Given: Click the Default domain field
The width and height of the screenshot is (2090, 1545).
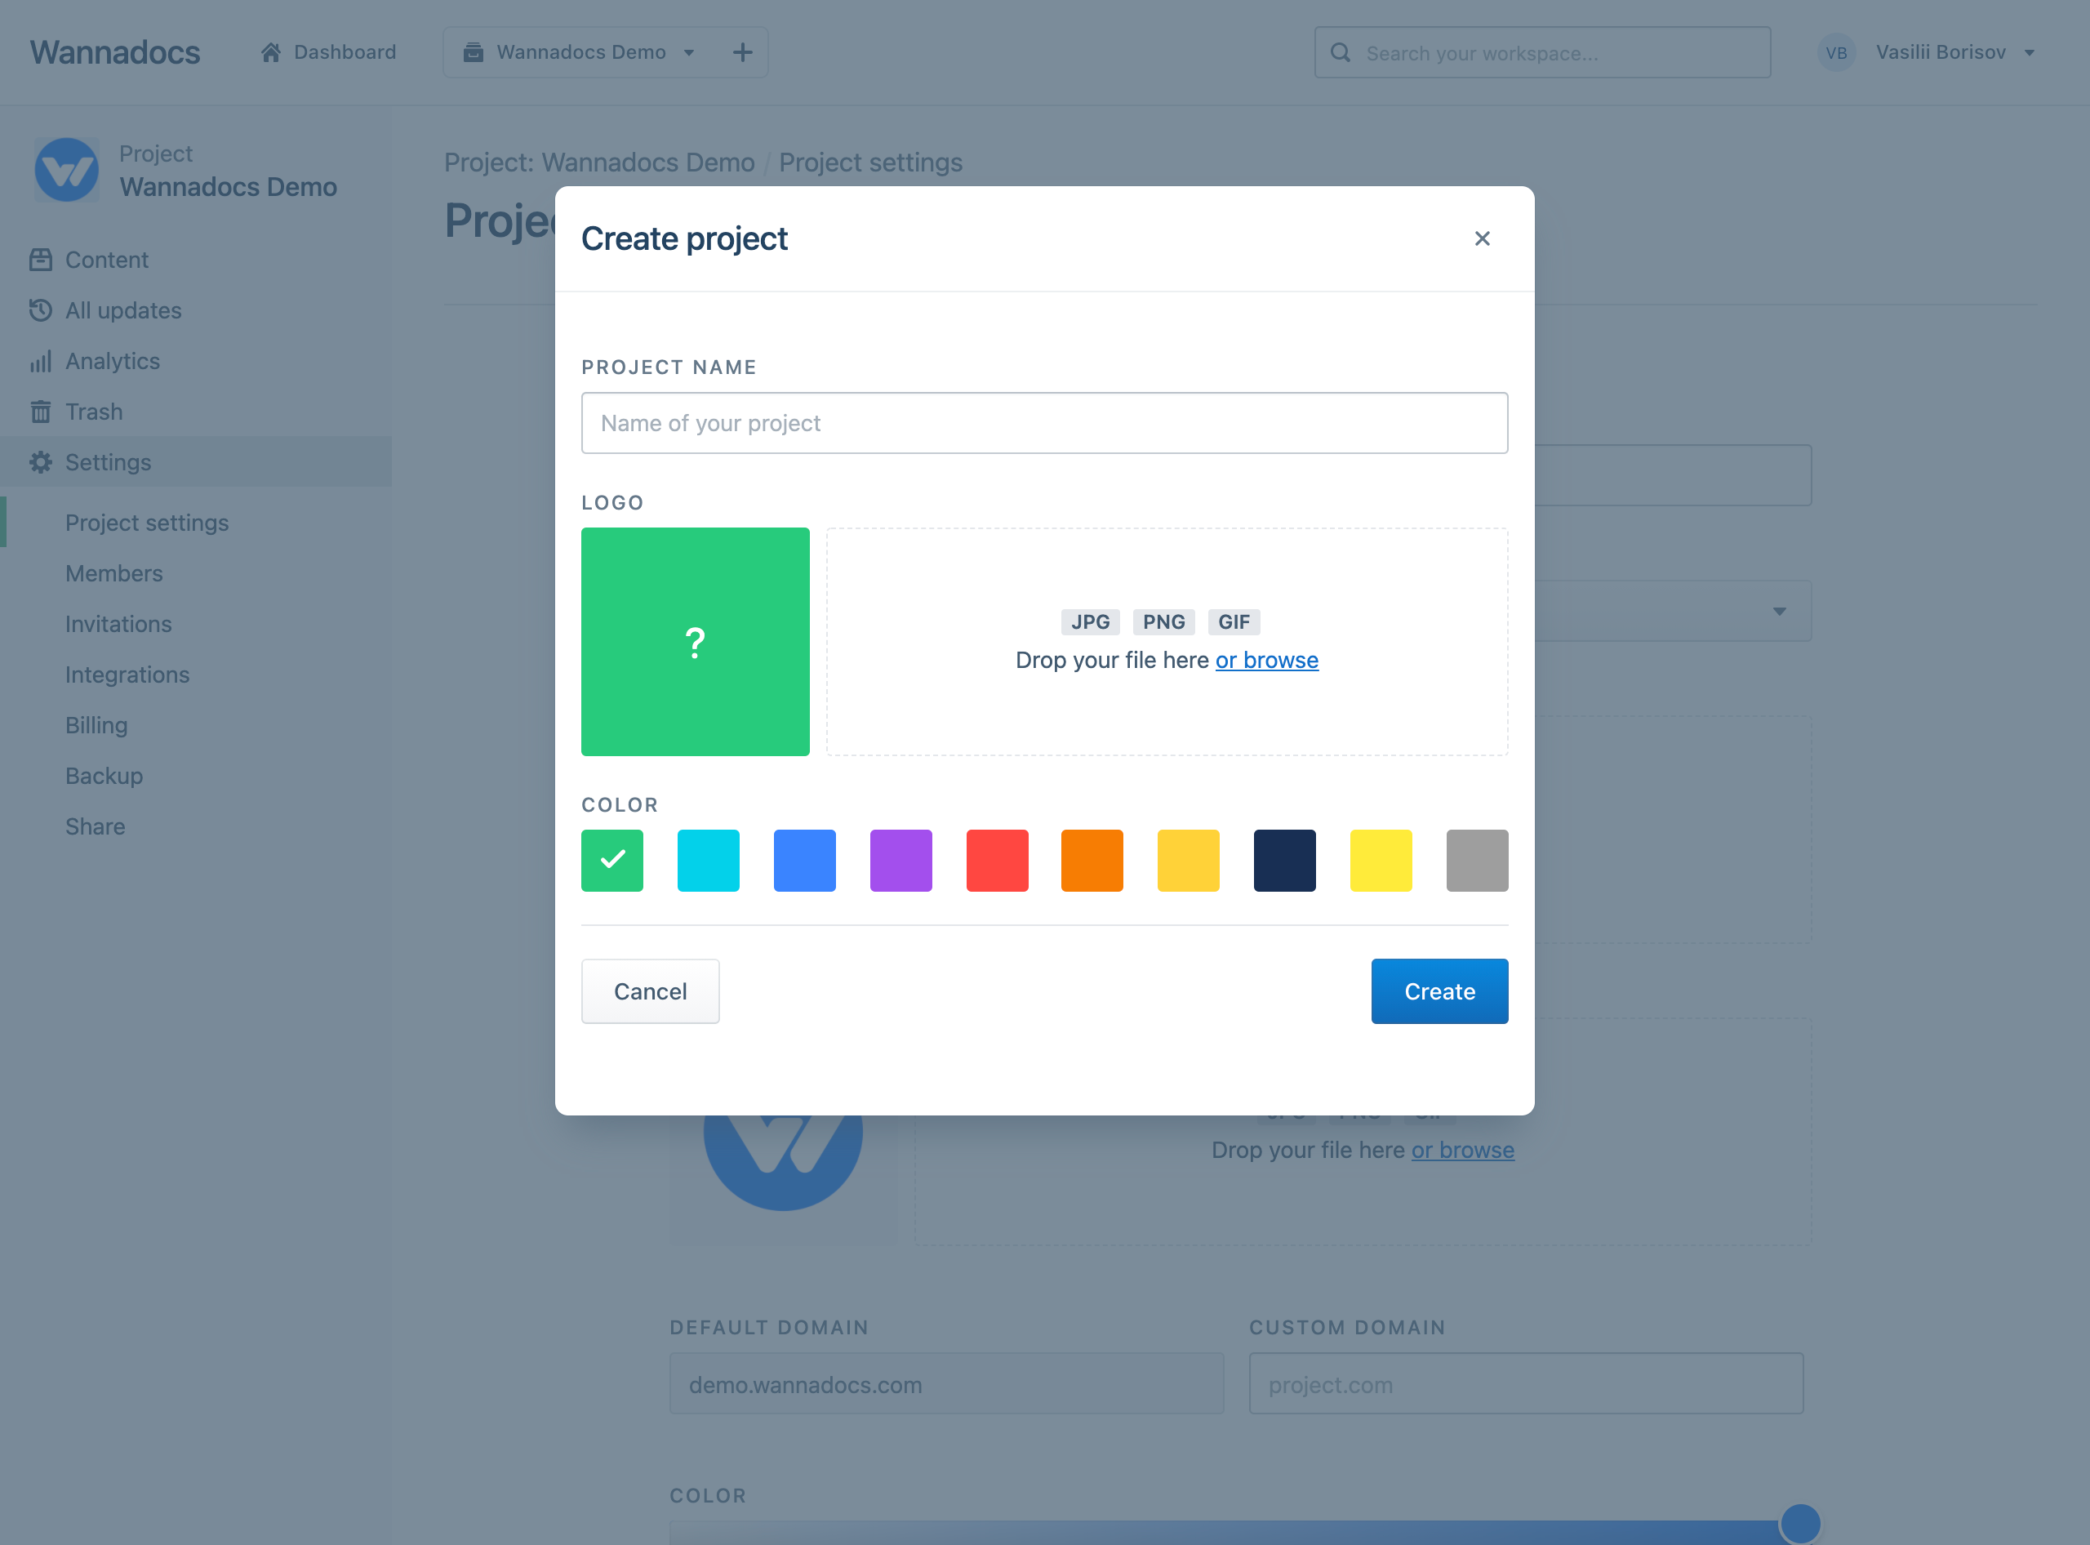Looking at the screenshot, I should tap(946, 1384).
